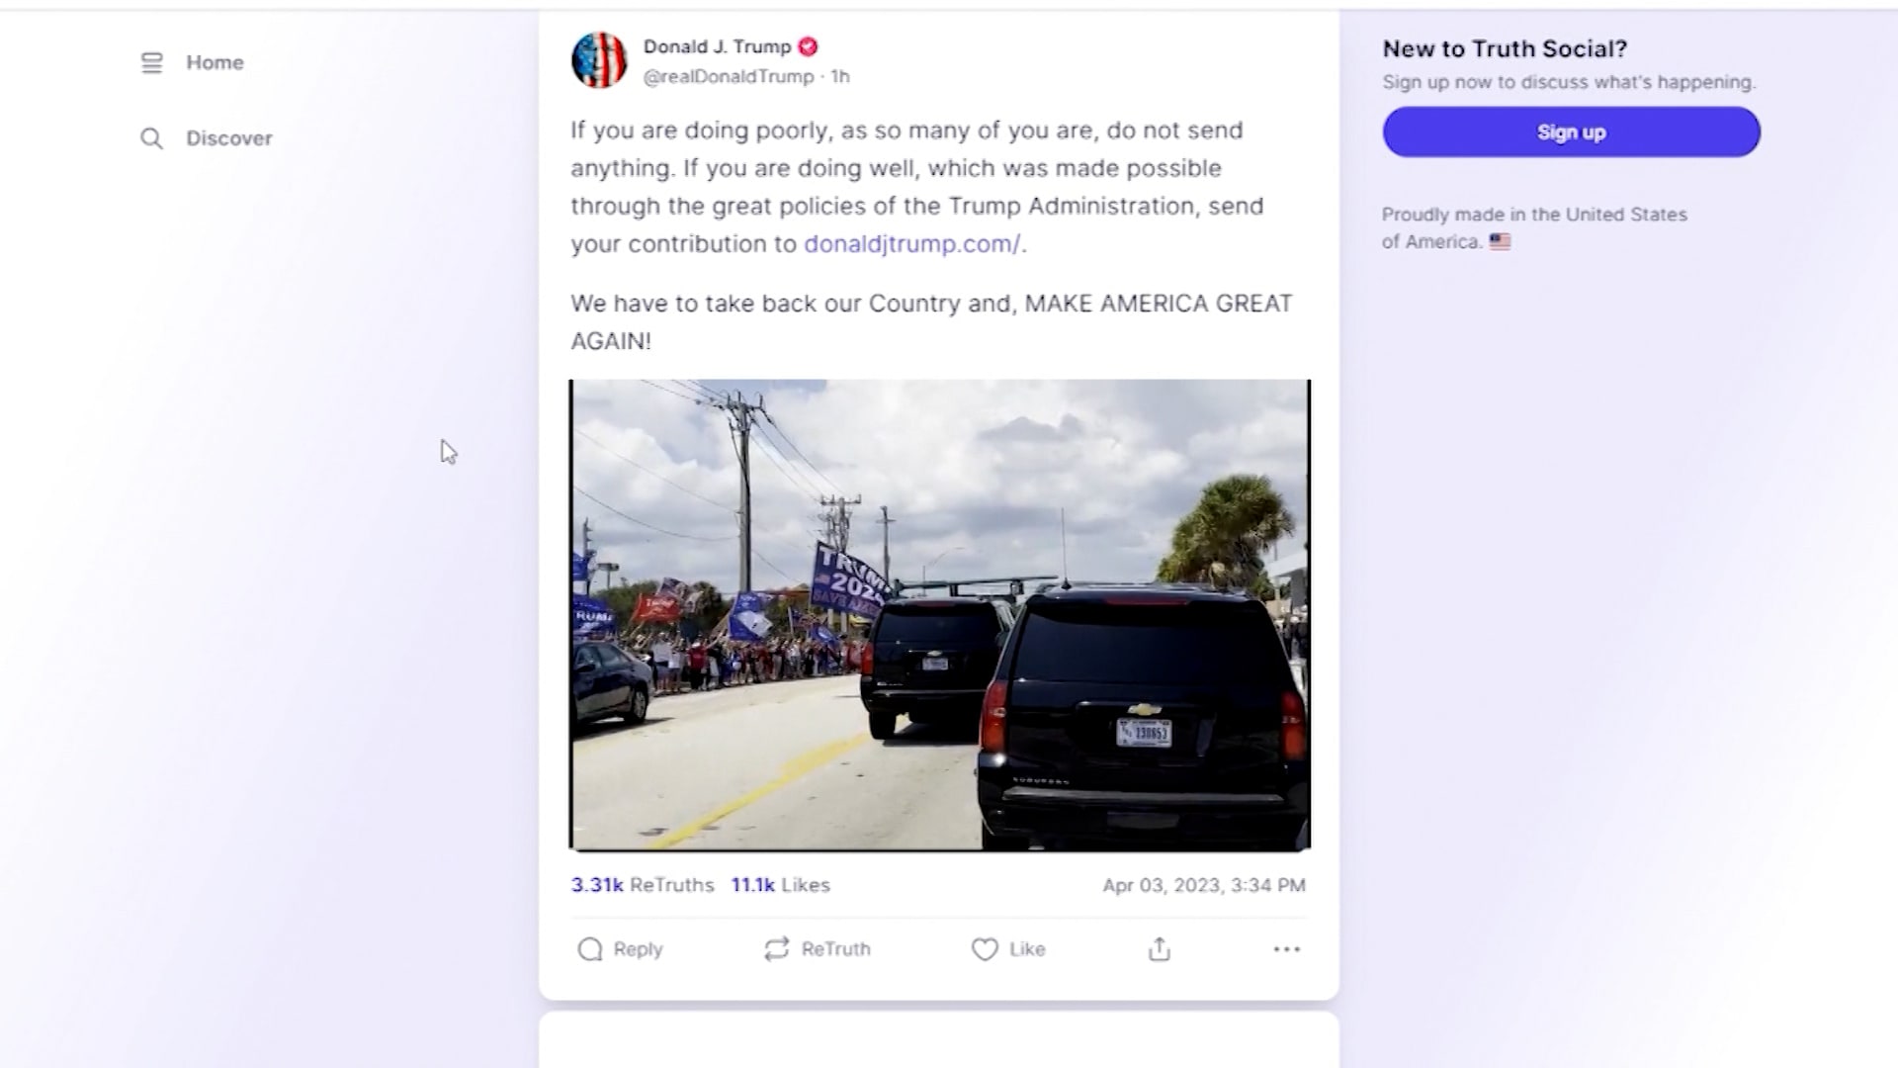This screenshot has height=1068, width=1898.
Task: Click the Home feed icon
Action: 151,63
